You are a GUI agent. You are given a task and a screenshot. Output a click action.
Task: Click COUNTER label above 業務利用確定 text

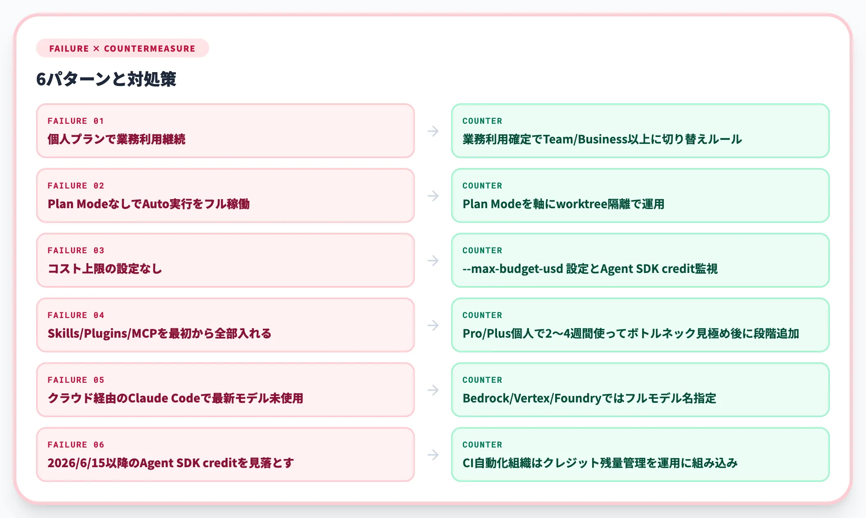click(x=482, y=121)
